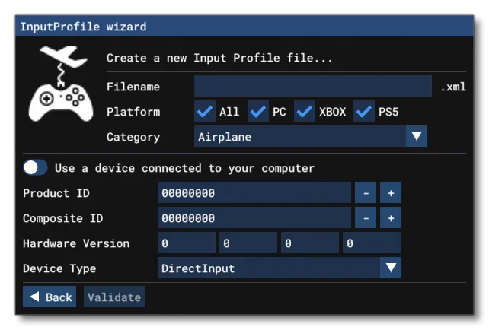The height and width of the screenshot is (330, 489).
Task: Click the gamepad and airplane wizard icon
Action: pyautogui.click(x=60, y=84)
